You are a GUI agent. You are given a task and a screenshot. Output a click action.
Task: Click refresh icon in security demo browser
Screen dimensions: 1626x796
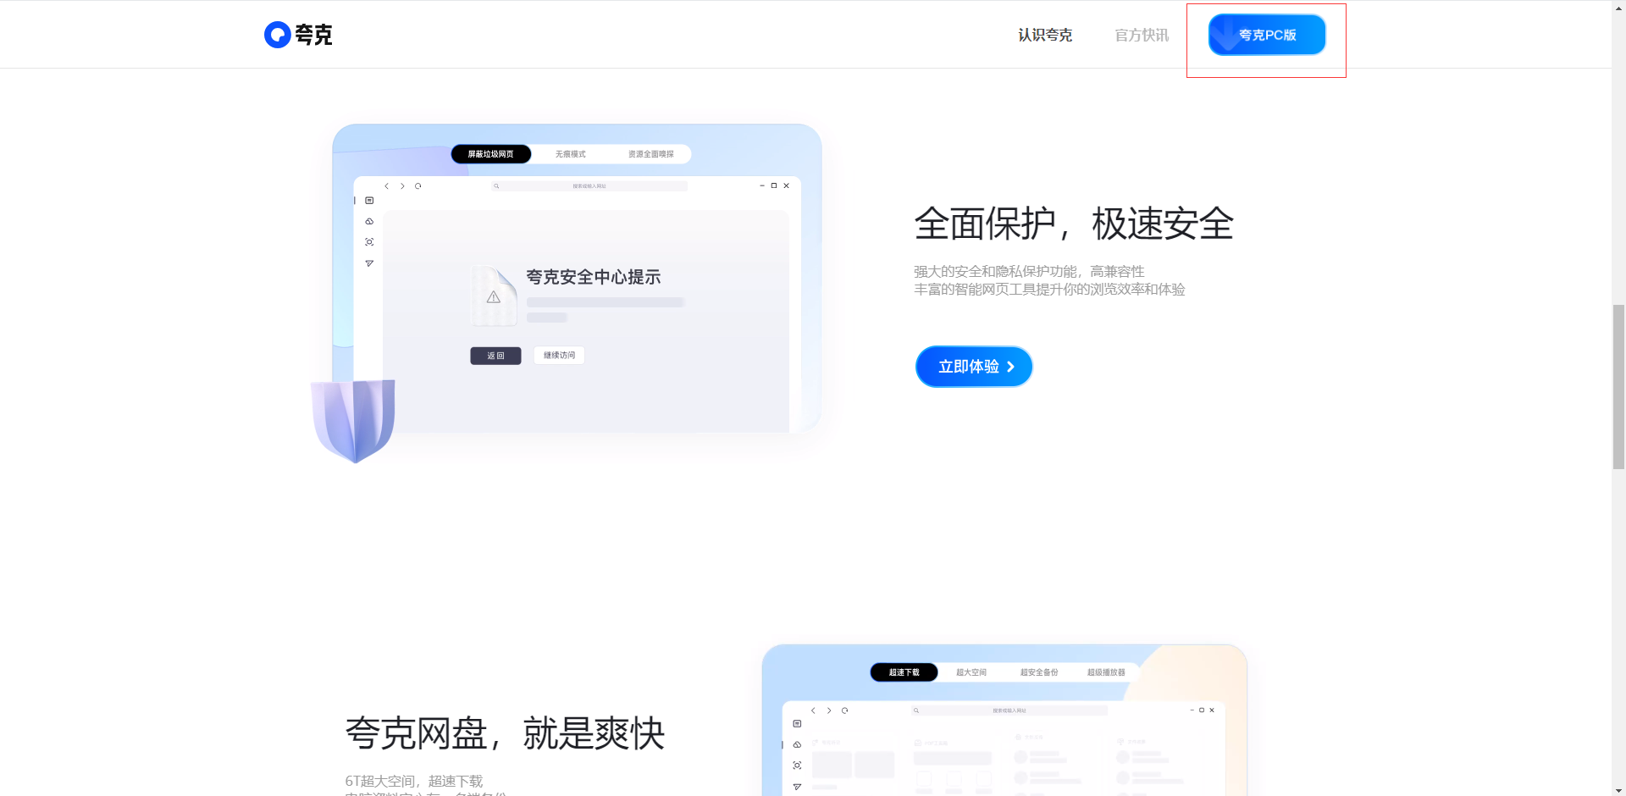click(x=418, y=185)
